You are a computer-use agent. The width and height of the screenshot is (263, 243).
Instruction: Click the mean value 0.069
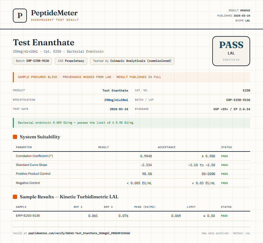coord(176,216)
